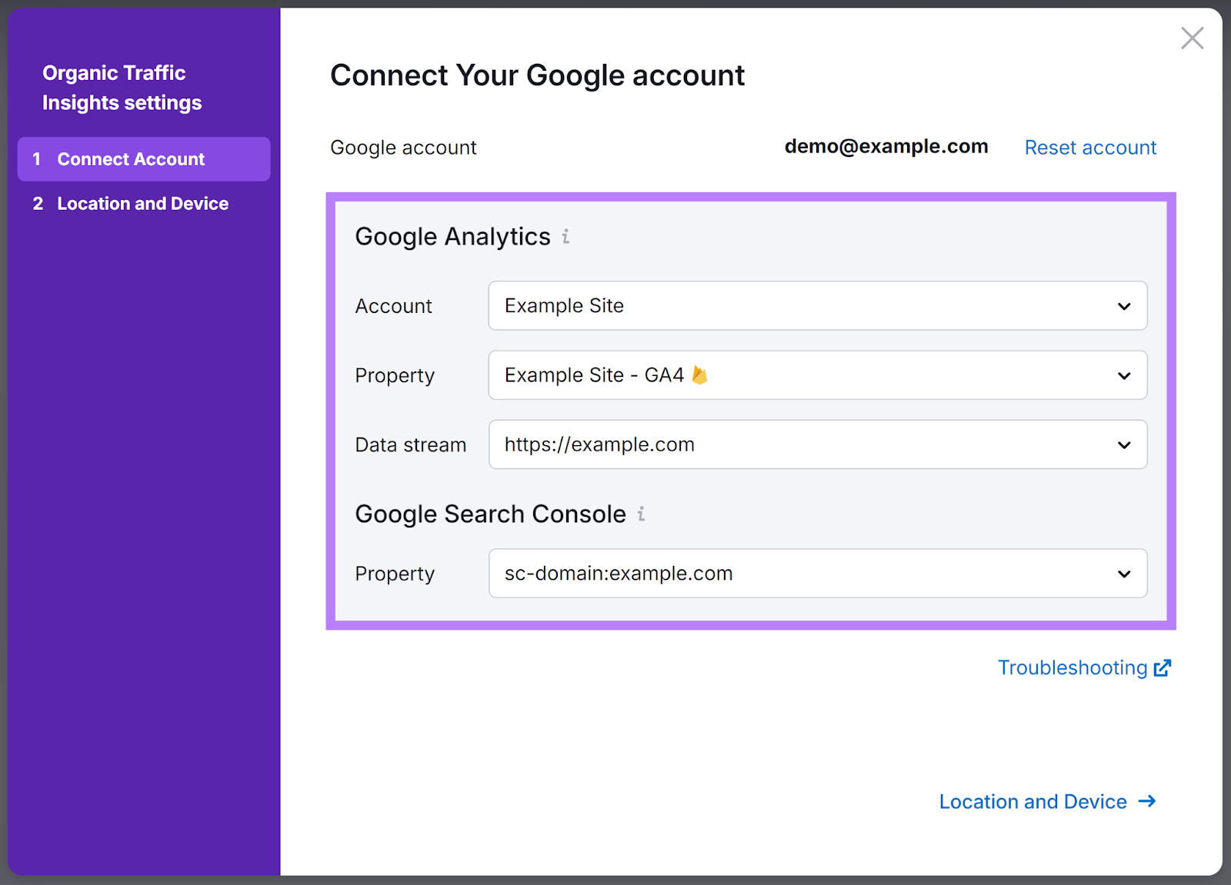
Task: Click the demo@example.com account email
Action: coord(886,146)
